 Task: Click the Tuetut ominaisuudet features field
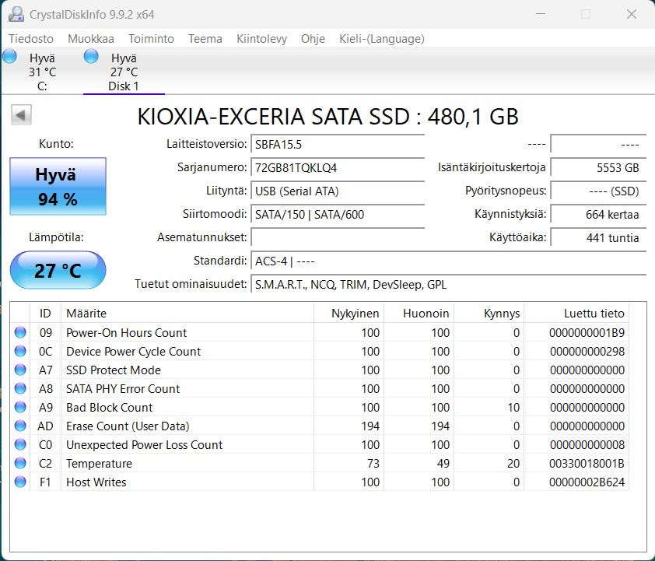449,285
